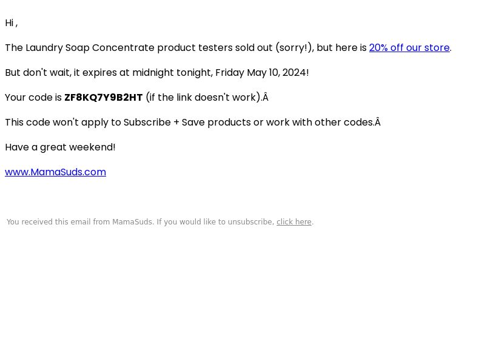Viewport: 485px width, 364px height.
Task: Click the 'Have a great weekend!' line
Action: pyautogui.click(x=60, y=147)
